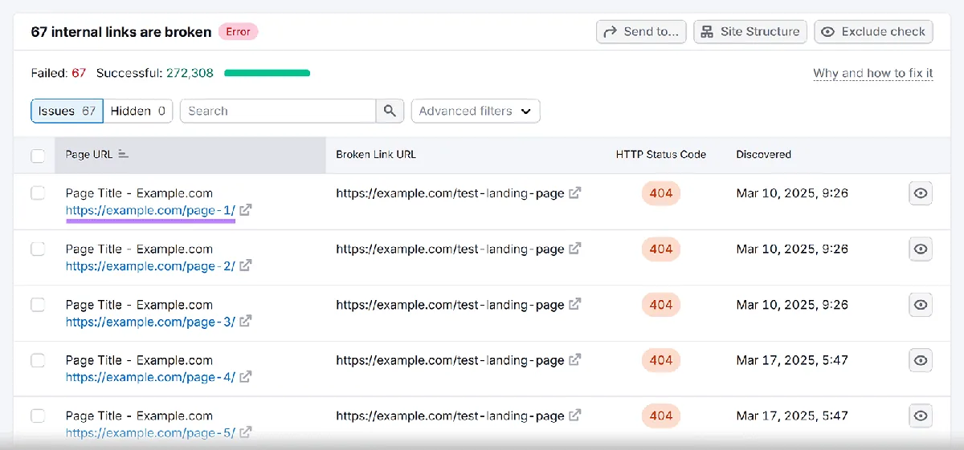Open the https://example.com/page-4/ link
This screenshot has height=450, width=964.
pyautogui.click(x=151, y=376)
